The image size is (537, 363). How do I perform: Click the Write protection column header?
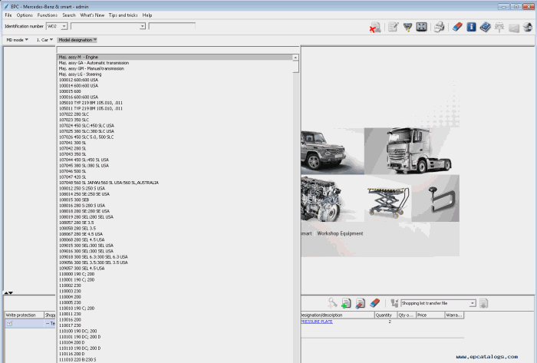[x=25, y=315]
